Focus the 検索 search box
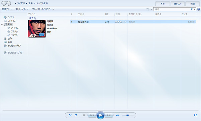Screen dimensions: 201x121 pyautogui.click(x=172, y=9)
